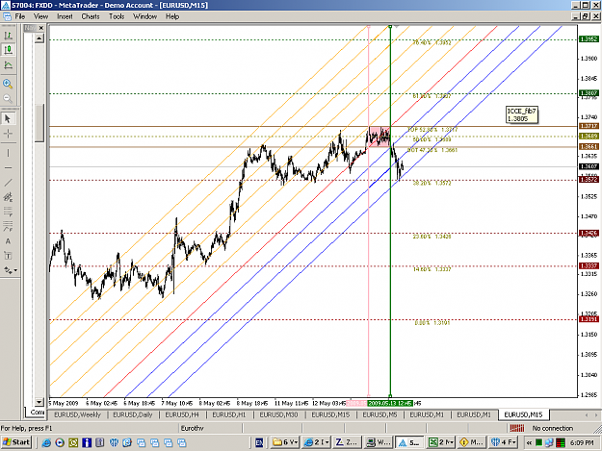Pick the Vertical Line drawing tool
602x451 pixels.
(x=8, y=153)
